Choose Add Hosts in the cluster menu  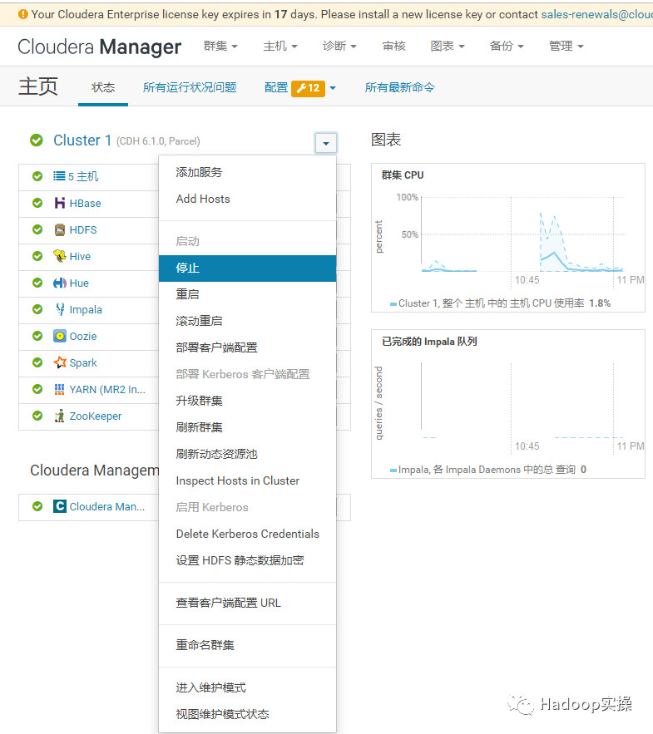[247, 199]
